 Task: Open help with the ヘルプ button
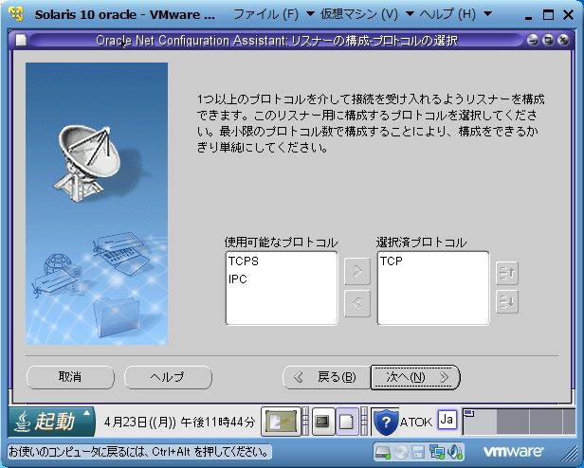[168, 377]
